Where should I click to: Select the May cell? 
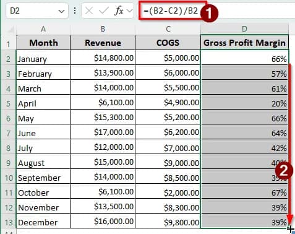[x=43, y=117]
